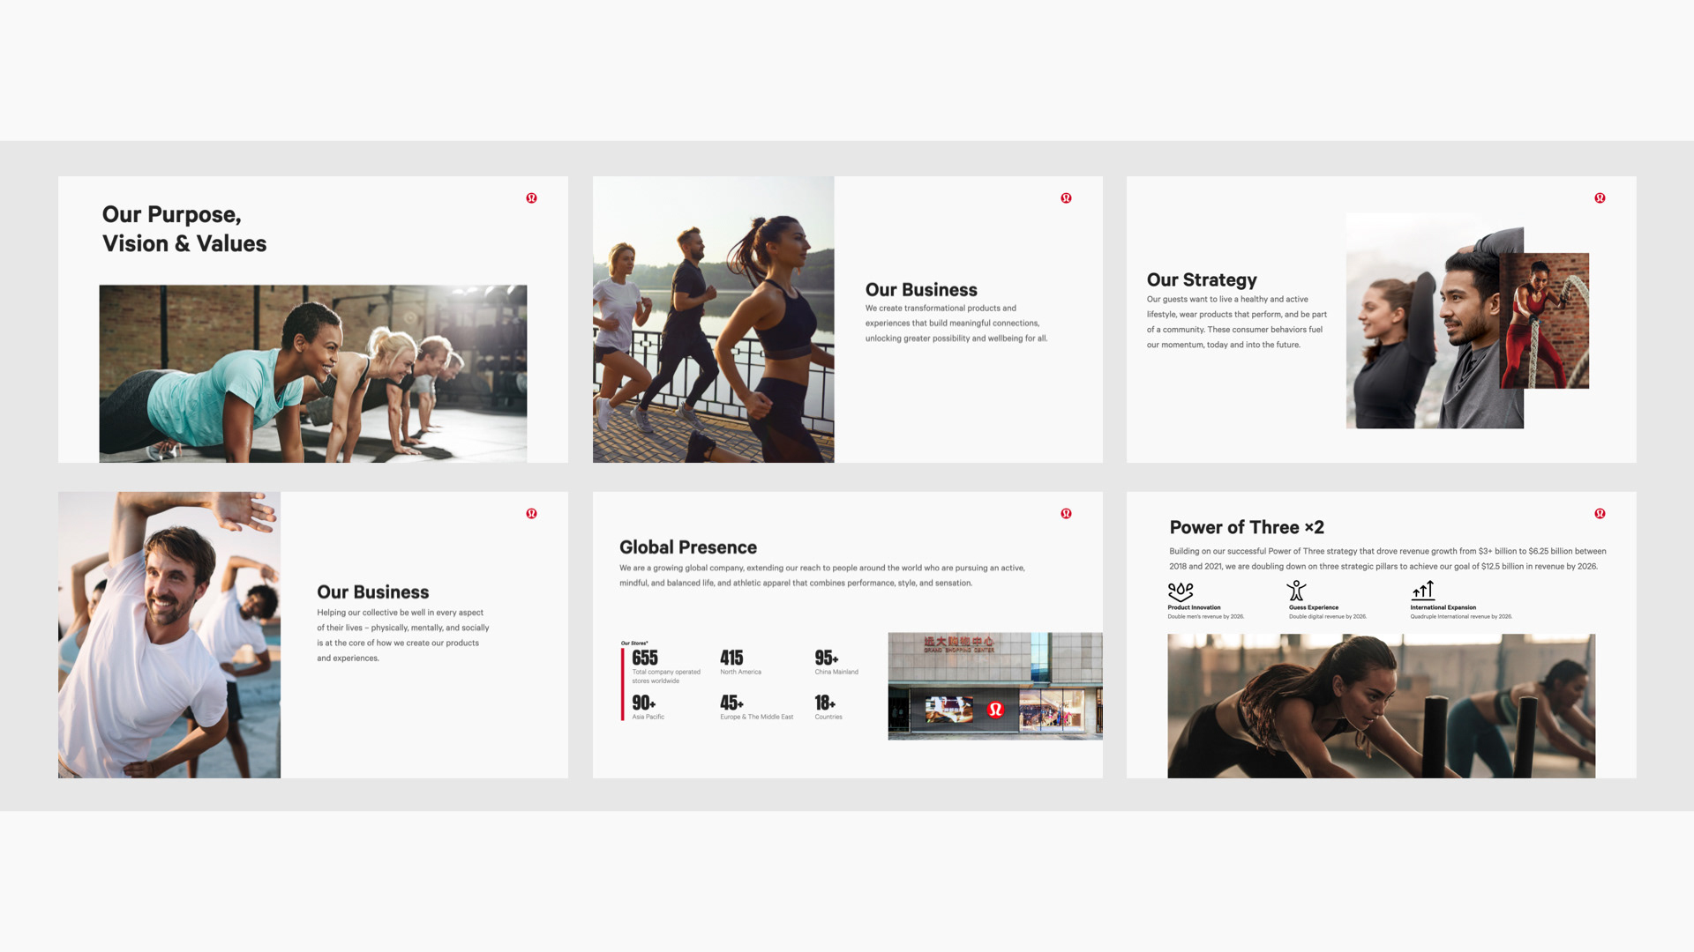
Task: Click the Product Innovation icon
Action: point(1181,591)
